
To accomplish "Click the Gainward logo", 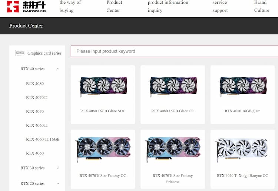I will [26, 7].
